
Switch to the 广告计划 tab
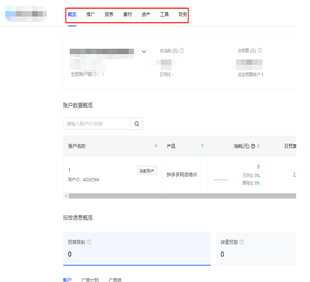tap(90, 280)
